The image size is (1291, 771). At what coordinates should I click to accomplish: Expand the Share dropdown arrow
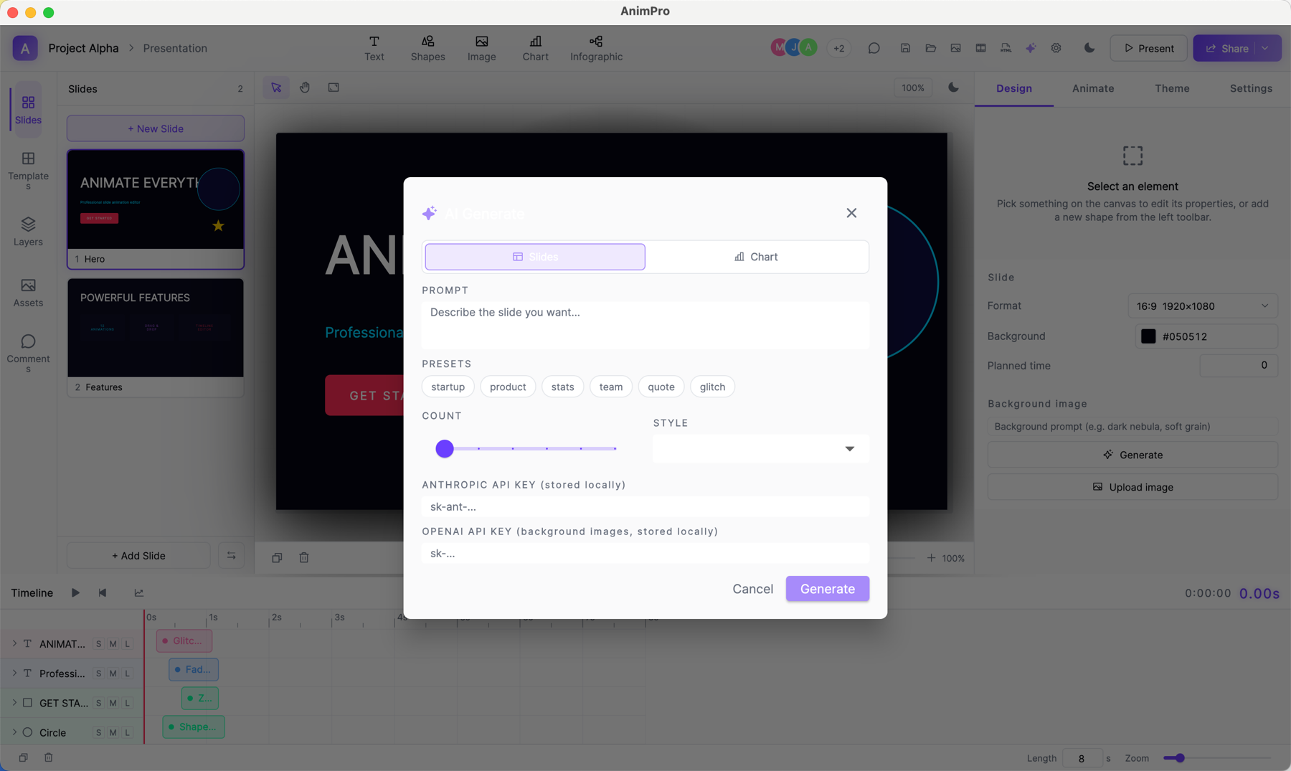point(1266,48)
